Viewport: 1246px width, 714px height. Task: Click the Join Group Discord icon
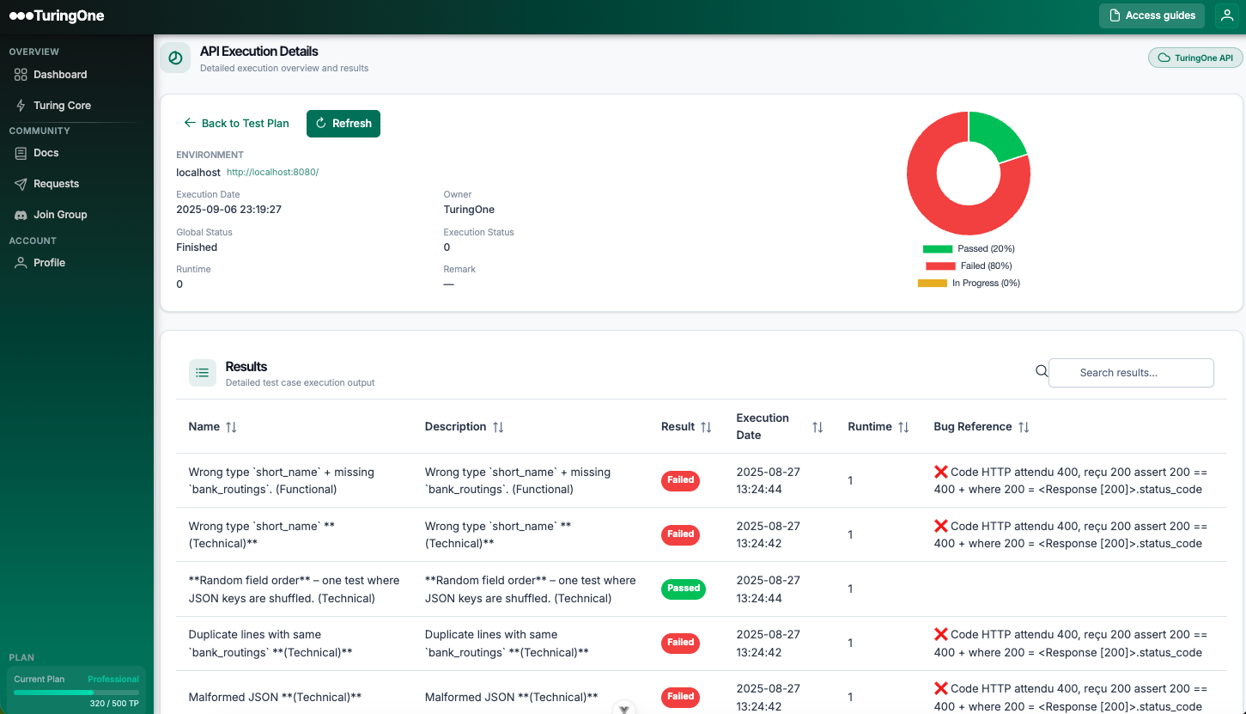pos(21,215)
